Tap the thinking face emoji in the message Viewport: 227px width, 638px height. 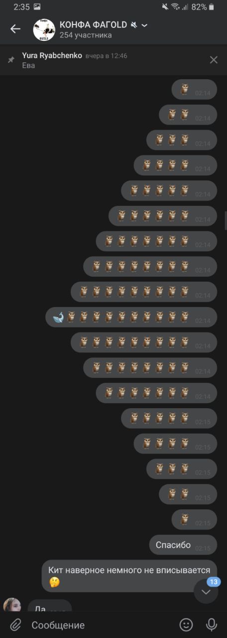click(54, 582)
